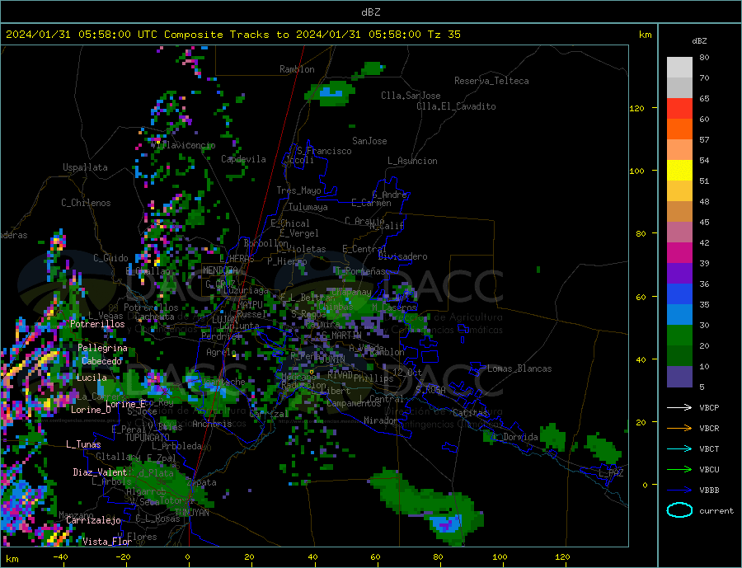Click the 'Tz 35' text in header

pyautogui.click(x=444, y=35)
